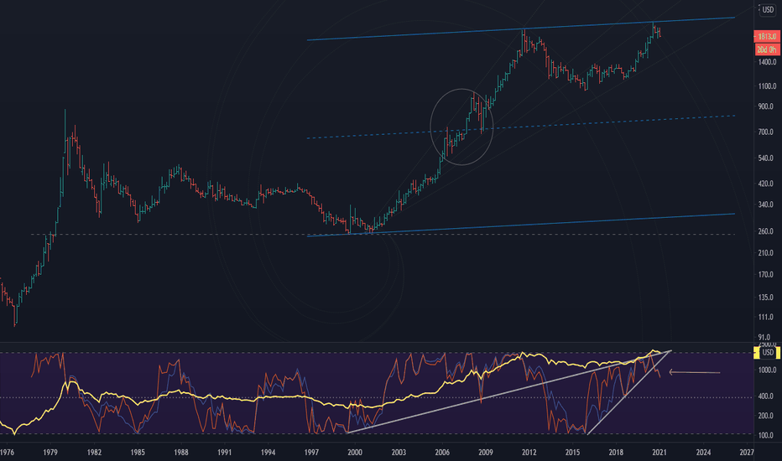The width and height of the screenshot is (782, 461).
Task: Click the 2009 label on time axis
Action: [x=486, y=453]
